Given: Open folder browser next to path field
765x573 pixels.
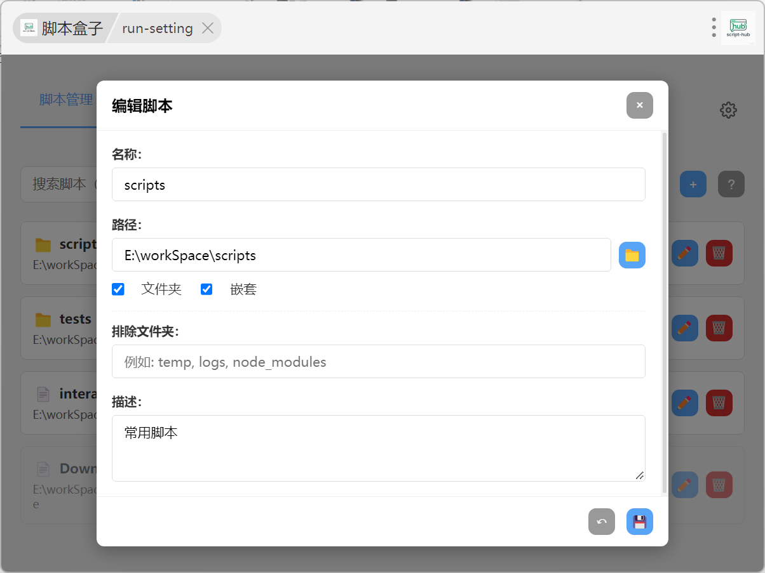Looking at the screenshot, I should click(632, 255).
